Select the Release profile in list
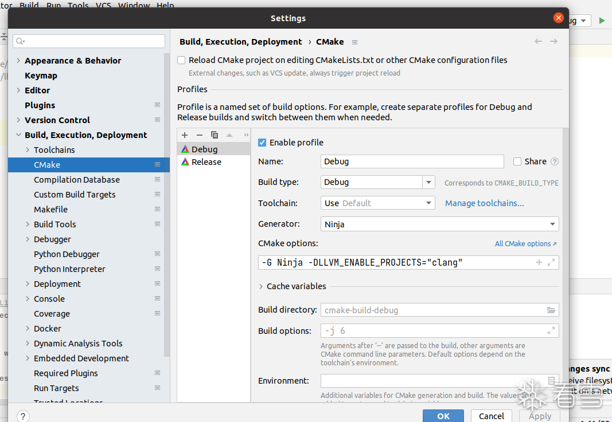Screen dimensions: 612x422 206,162
